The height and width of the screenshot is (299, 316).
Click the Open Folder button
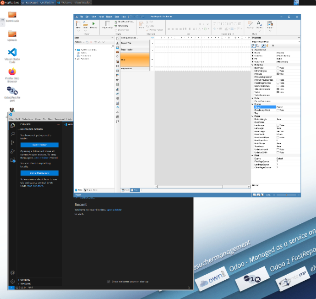click(x=39, y=145)
